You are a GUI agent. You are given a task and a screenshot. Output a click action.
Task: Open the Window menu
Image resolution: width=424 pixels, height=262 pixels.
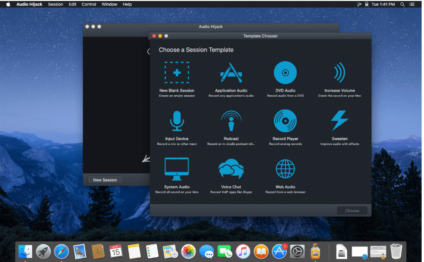[109, 4]
